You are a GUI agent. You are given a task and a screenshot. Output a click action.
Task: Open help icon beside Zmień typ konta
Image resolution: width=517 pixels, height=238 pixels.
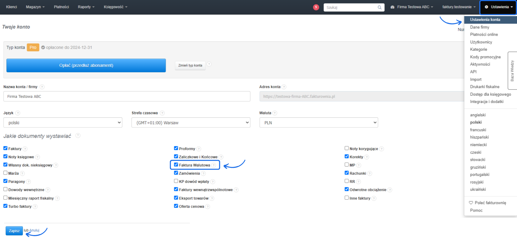coord(209,64)
